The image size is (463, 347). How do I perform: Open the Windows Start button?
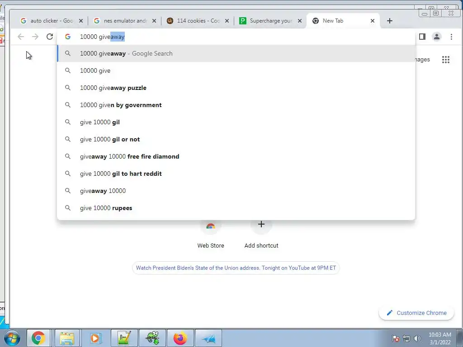tap(12, 338)
